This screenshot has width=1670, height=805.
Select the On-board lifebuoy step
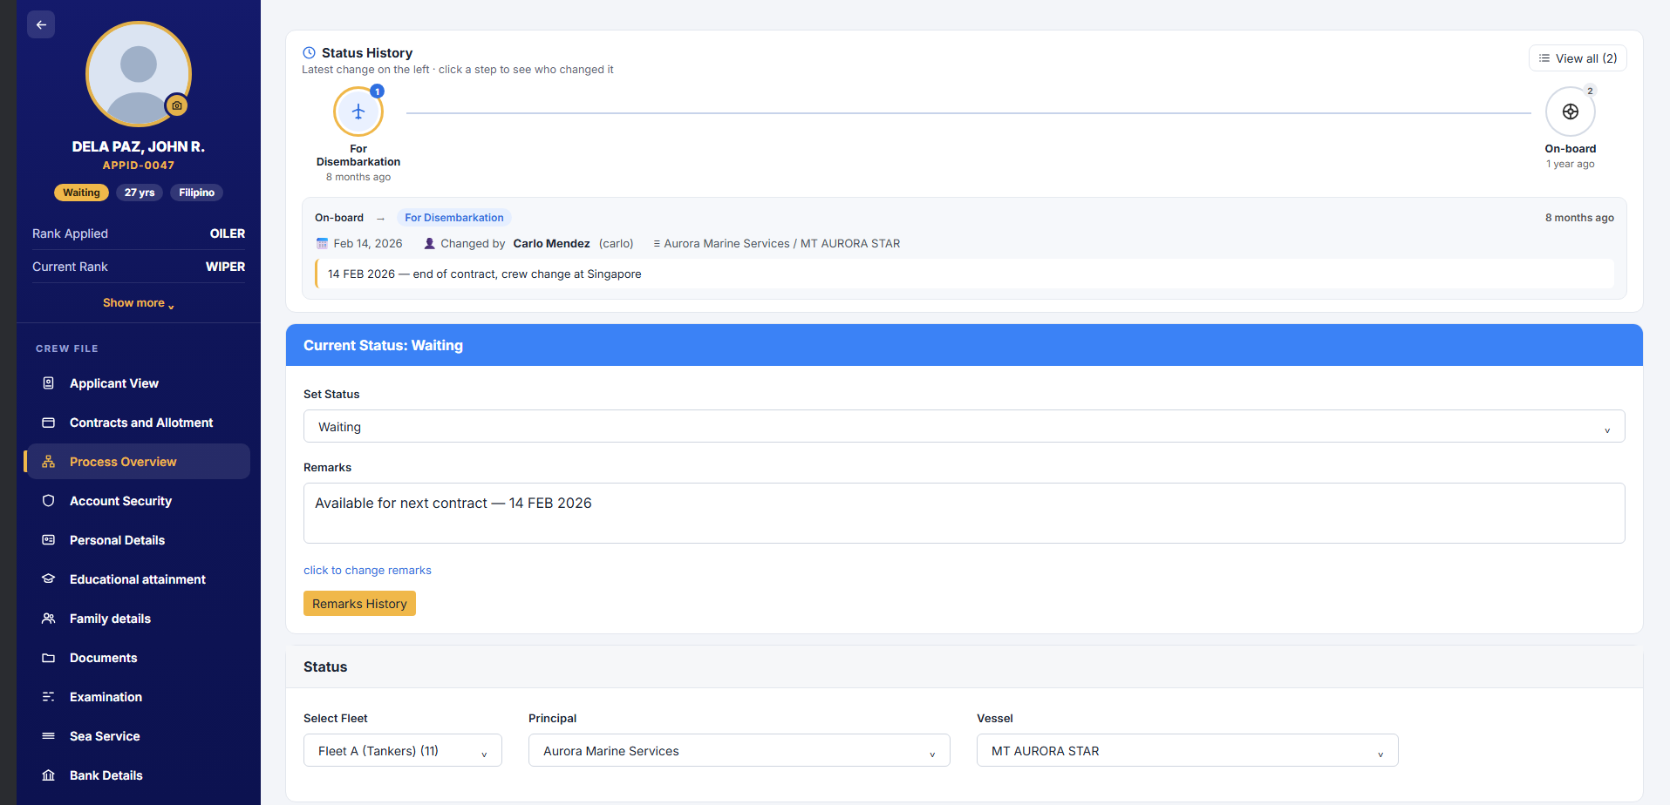(x=1570, y=112)
